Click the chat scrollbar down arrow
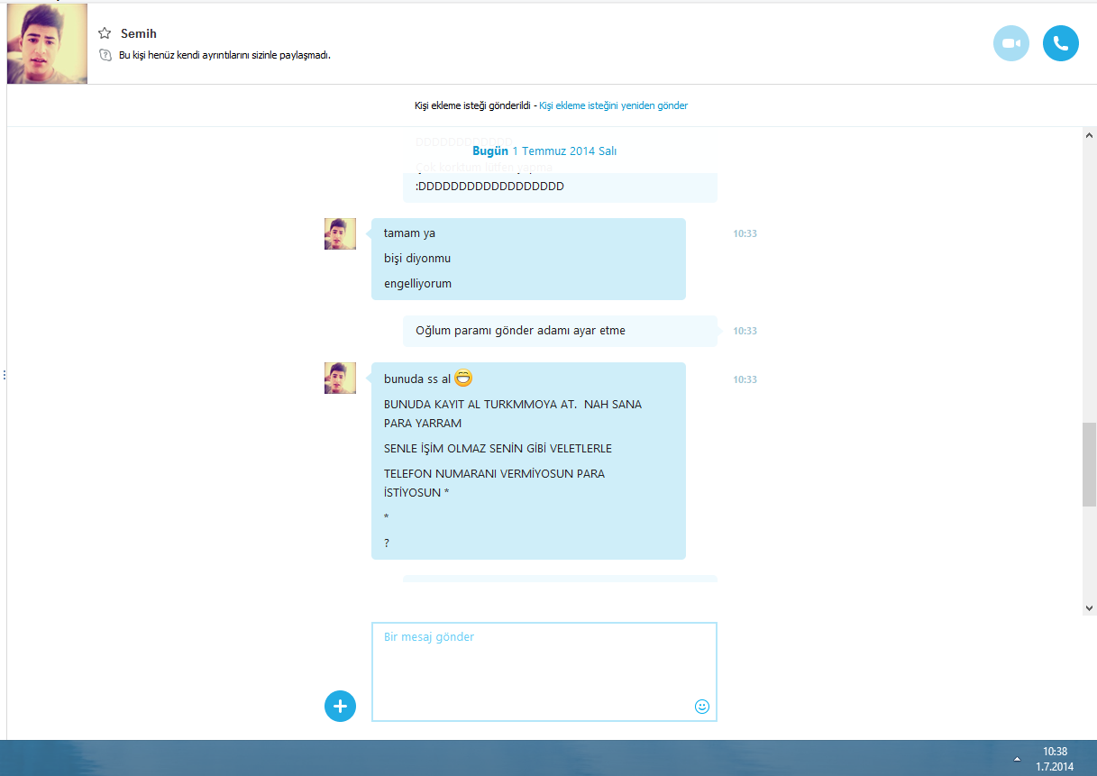 pos(1089,608)
